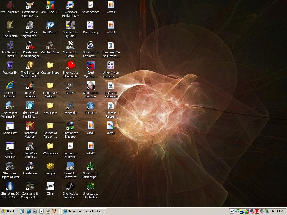Click the Shortcut to dmc3se icon
This screenshot has height=215, width=287.
[91, 85]
